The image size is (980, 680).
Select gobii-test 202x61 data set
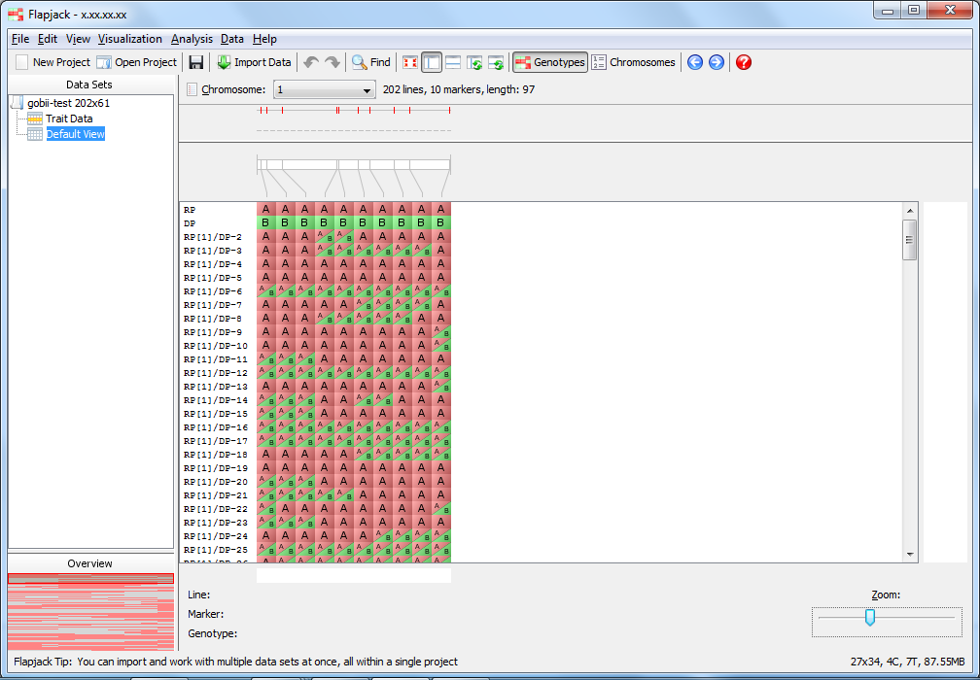pyautogui.click(x=69, y=103)
